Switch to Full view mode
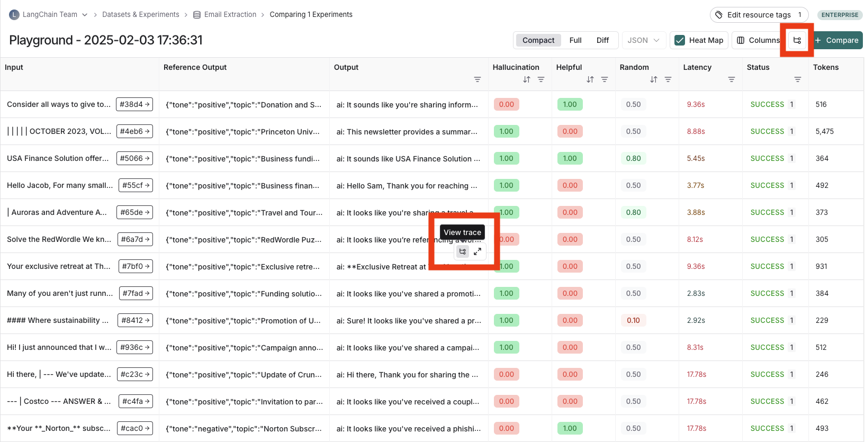Image resolution: width=865 pixels, height=442 pixels. 575,40
